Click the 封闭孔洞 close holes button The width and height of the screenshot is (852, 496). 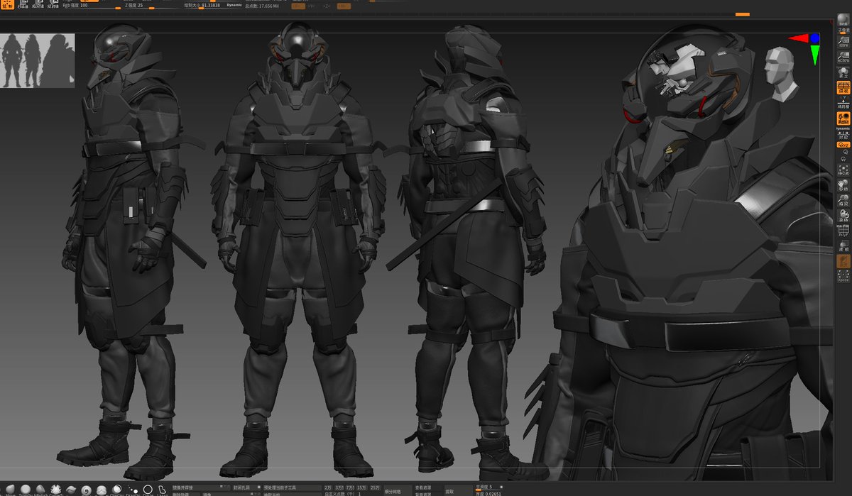tap(246, 487)
